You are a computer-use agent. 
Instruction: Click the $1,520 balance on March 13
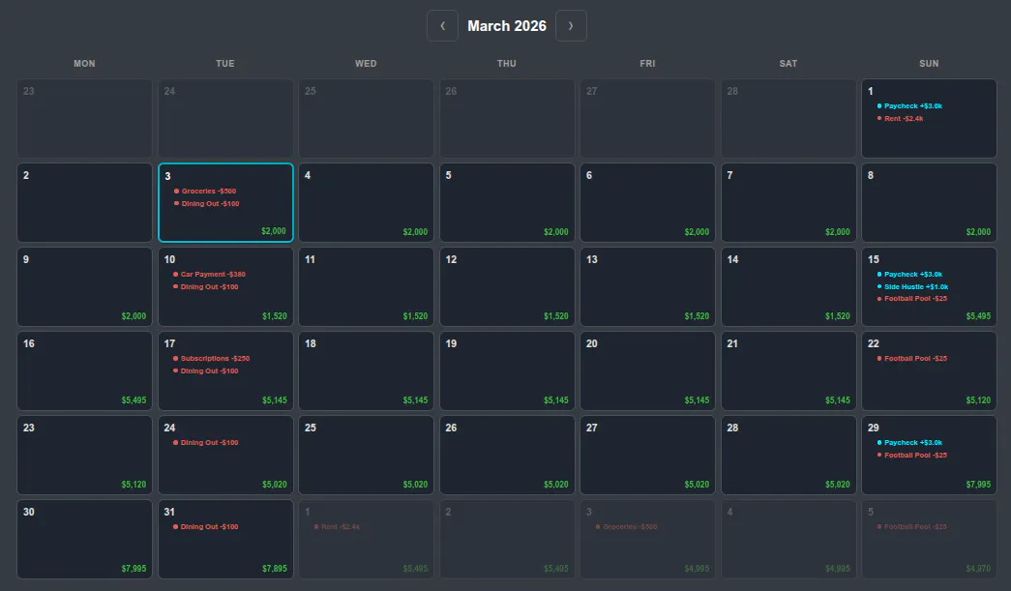(697, 315)
